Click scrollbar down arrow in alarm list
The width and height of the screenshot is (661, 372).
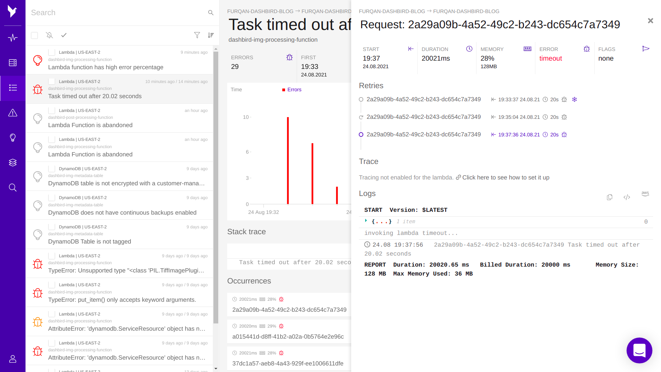[216, 369]
